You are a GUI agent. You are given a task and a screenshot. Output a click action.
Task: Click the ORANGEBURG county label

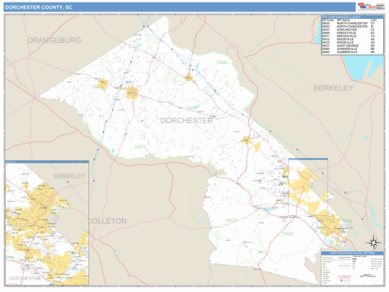point(54,40)
